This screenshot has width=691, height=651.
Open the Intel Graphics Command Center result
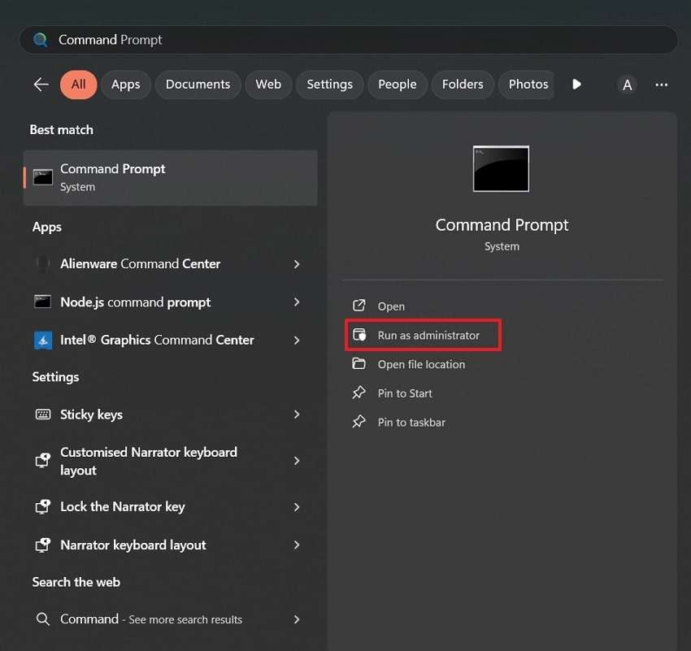170,341
